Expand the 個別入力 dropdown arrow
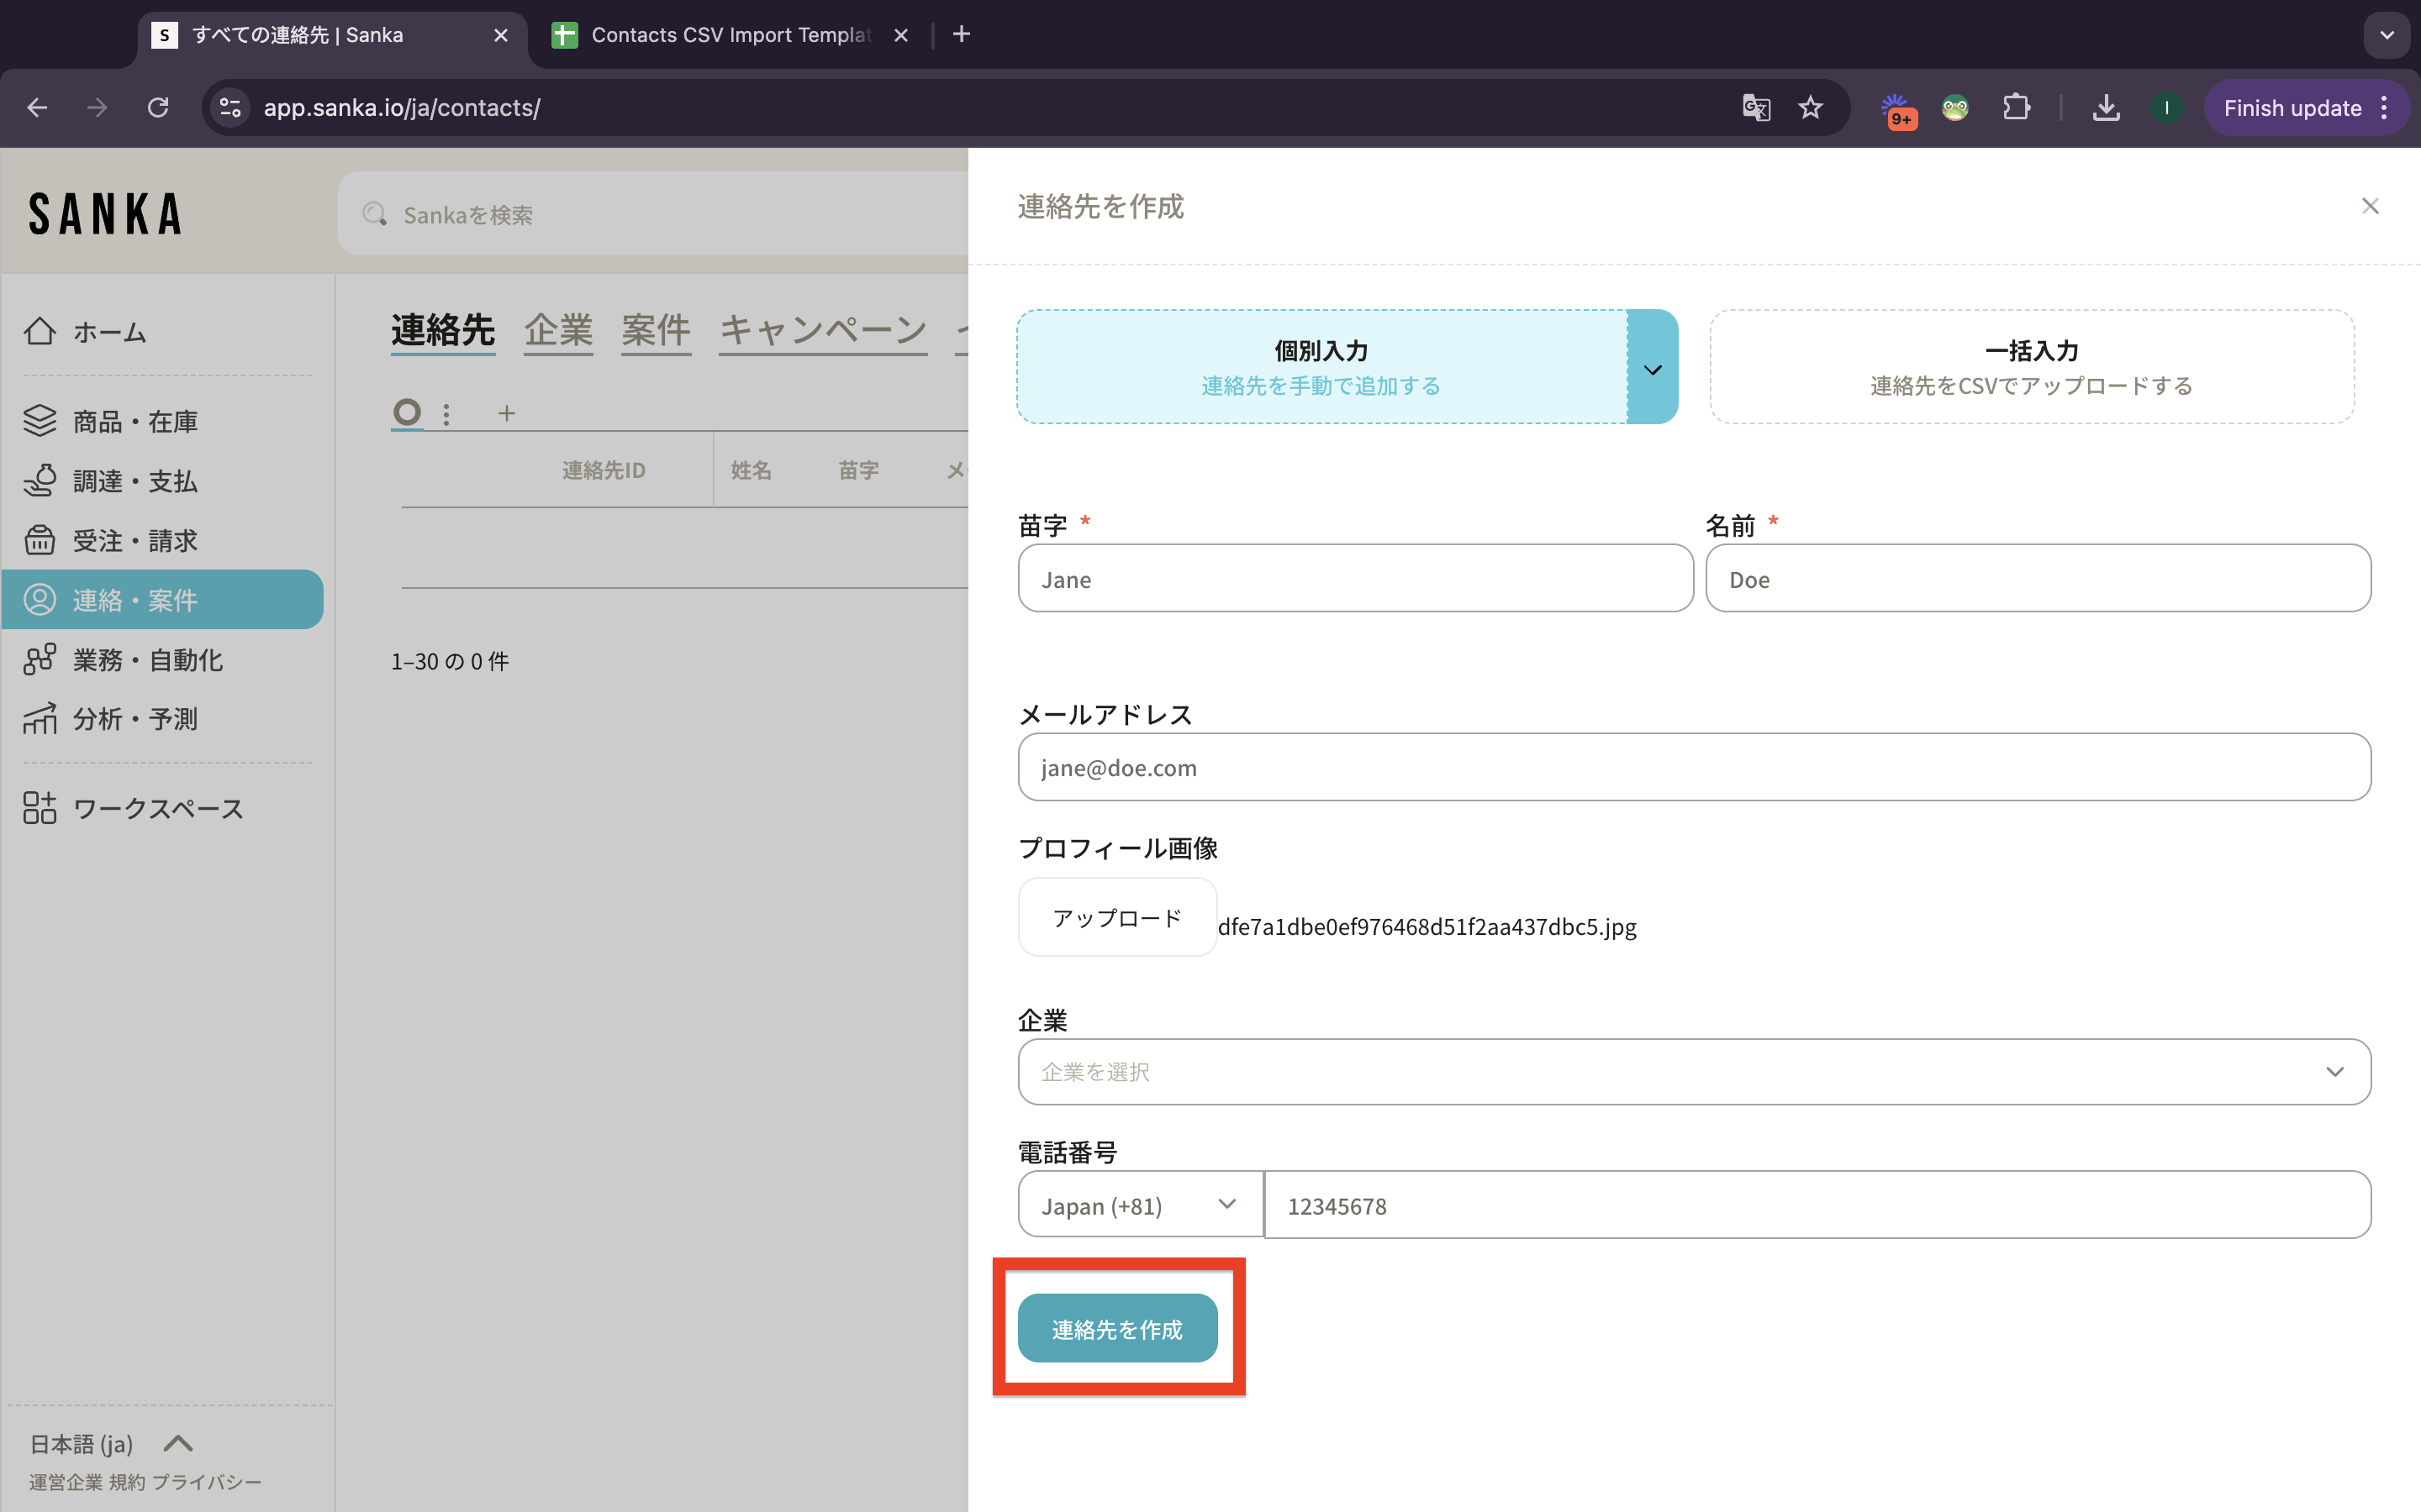Screen dimensions: 2421x1512 click(x=1653, y=369)
